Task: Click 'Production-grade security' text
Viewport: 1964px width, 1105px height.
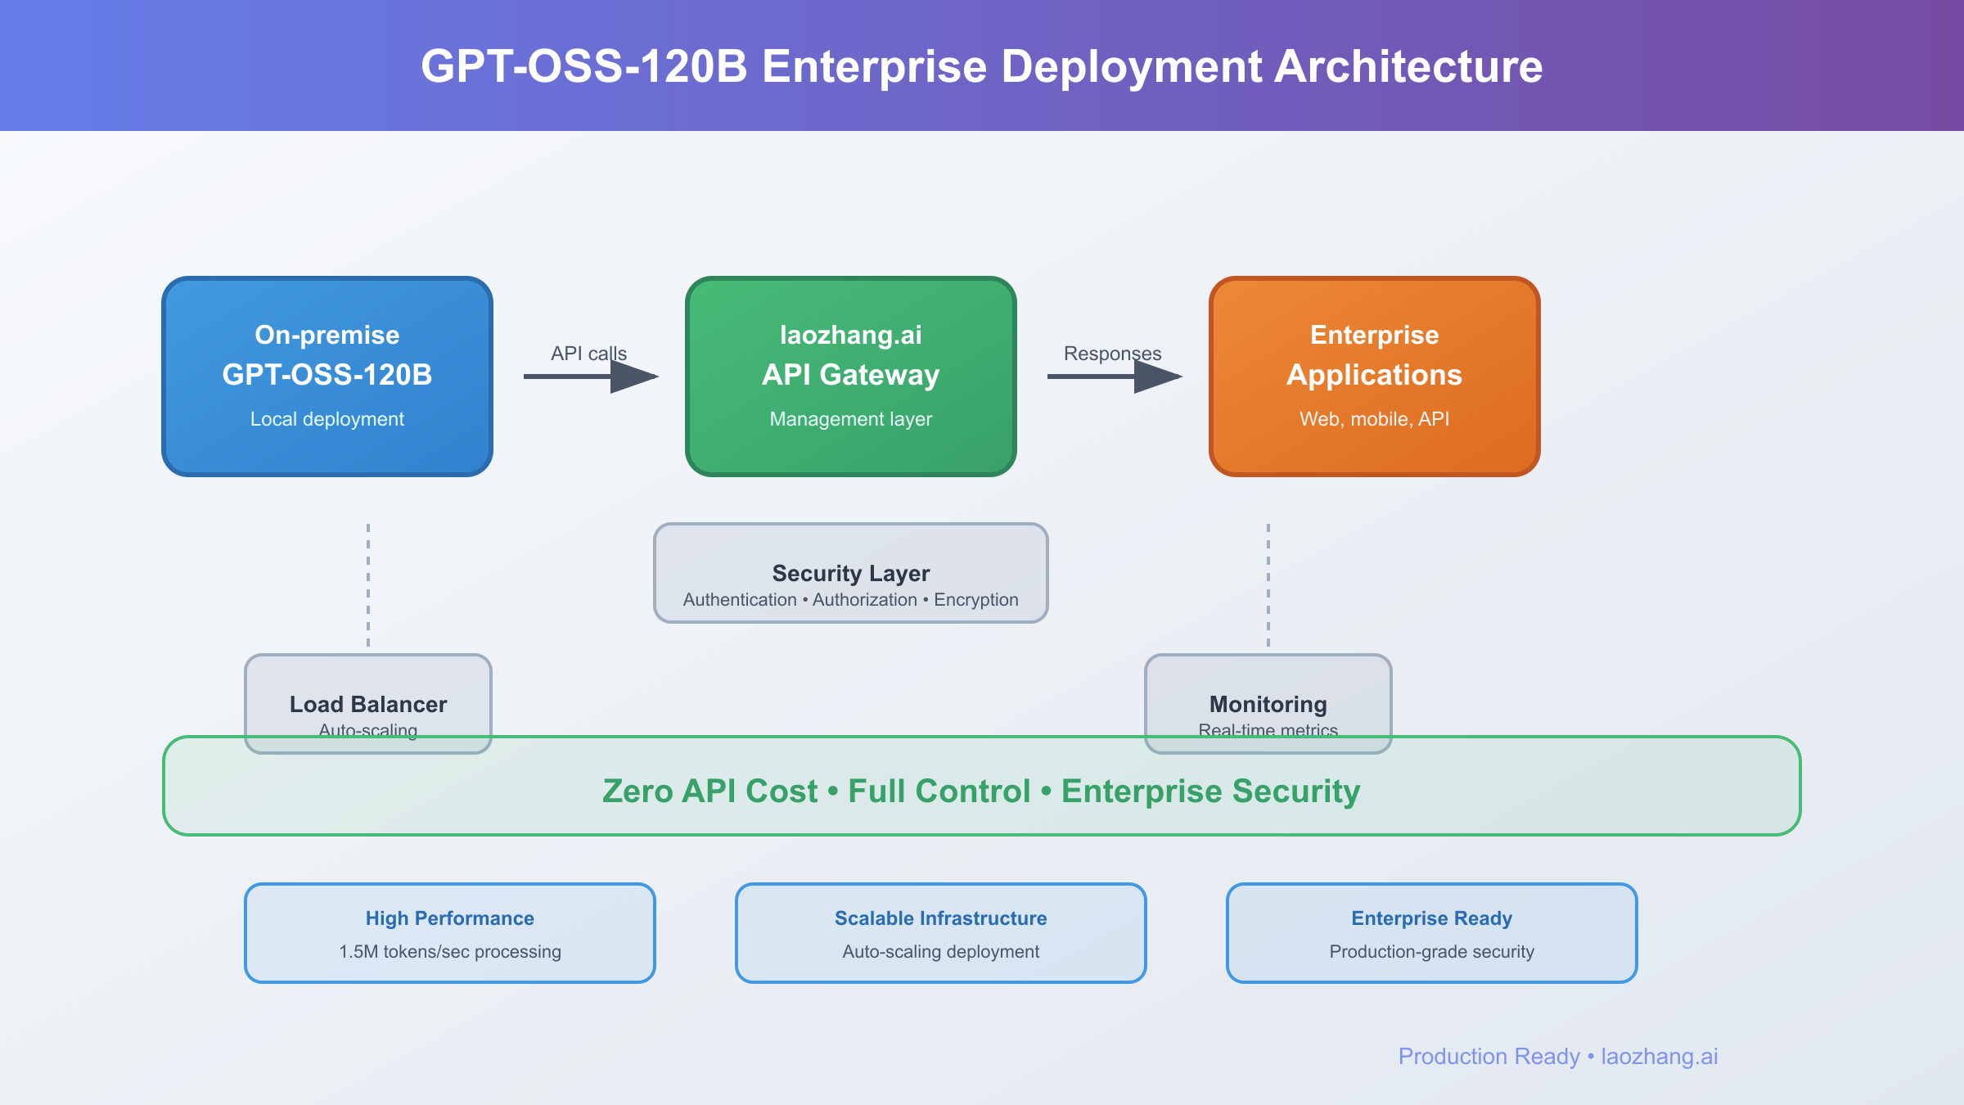Action: (1432, 952)
